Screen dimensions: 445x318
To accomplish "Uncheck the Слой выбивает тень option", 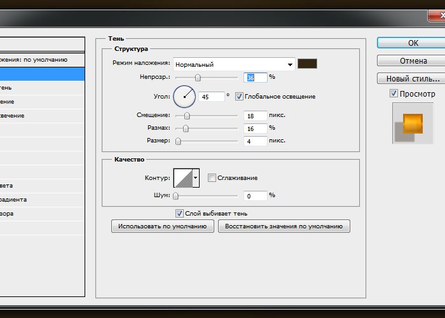I will (x=179, y=214).
